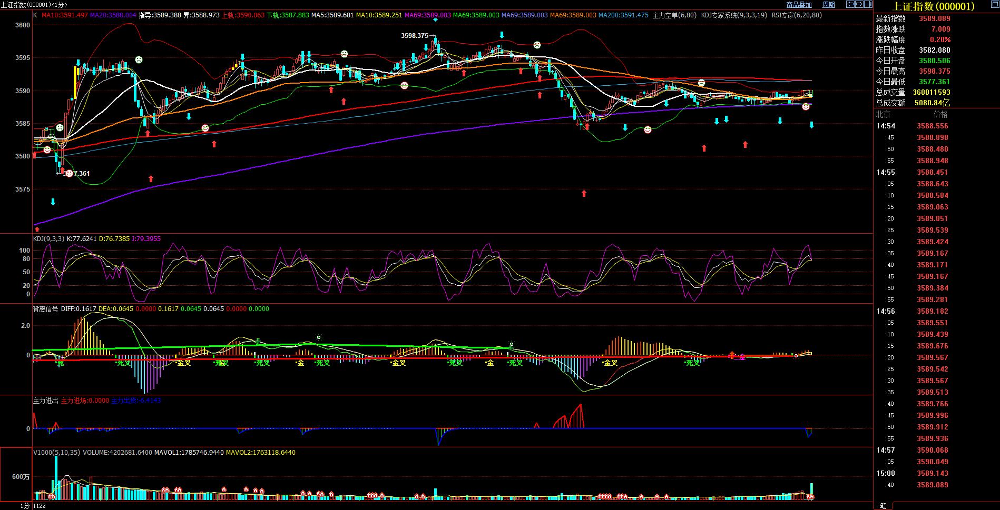The width and height of the screenshot is (1000, 510).
Task: Click the cyan down arrow at the far right of the price chart
Action: coord(811,125)
